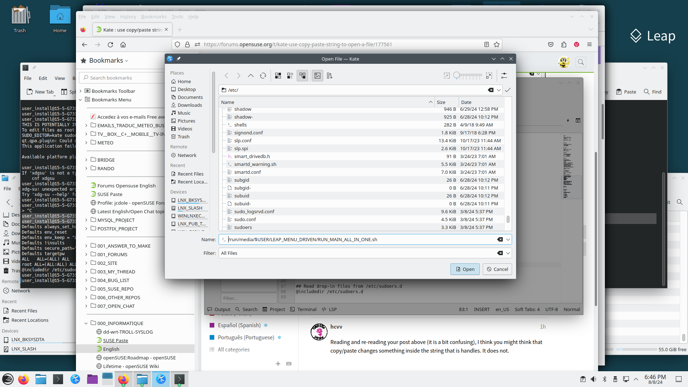
Task: Toggle the Detailed Tree view button
Action: 302,76
